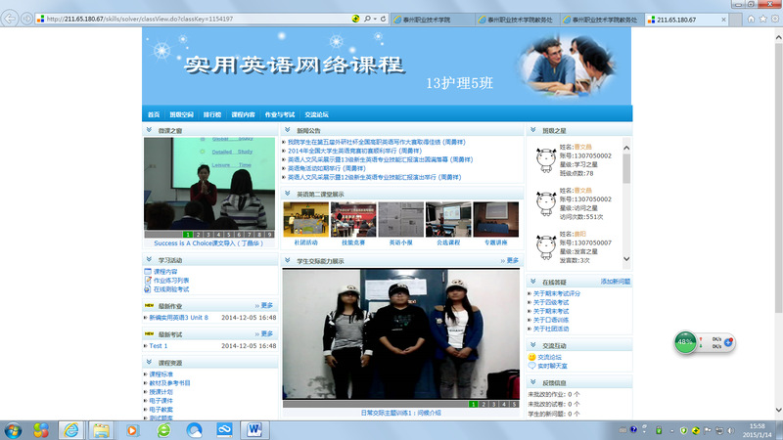
Task: Open the 新编实用英语3 Unit 8 homework link
Action: point(179,318)
